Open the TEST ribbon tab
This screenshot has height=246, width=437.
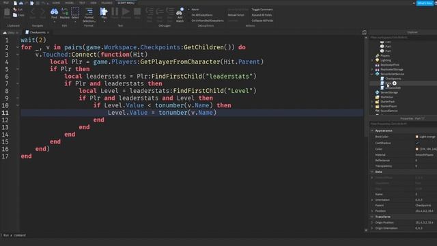tap(82, 3)
